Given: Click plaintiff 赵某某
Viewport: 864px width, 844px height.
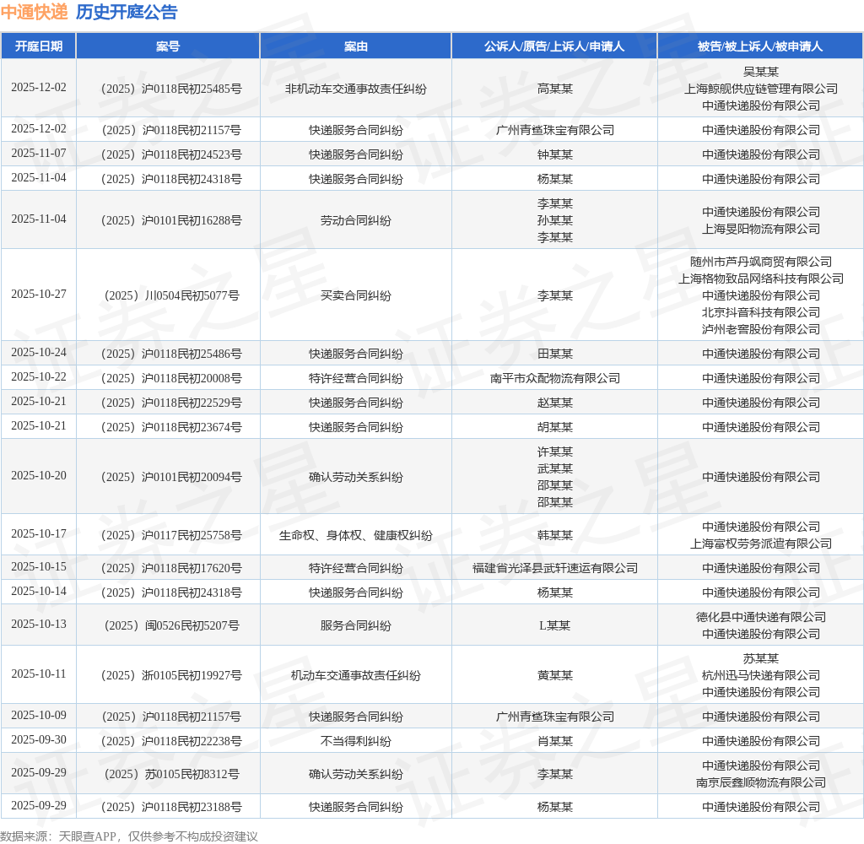Looking at the screenshot, I should click(555, 403).
